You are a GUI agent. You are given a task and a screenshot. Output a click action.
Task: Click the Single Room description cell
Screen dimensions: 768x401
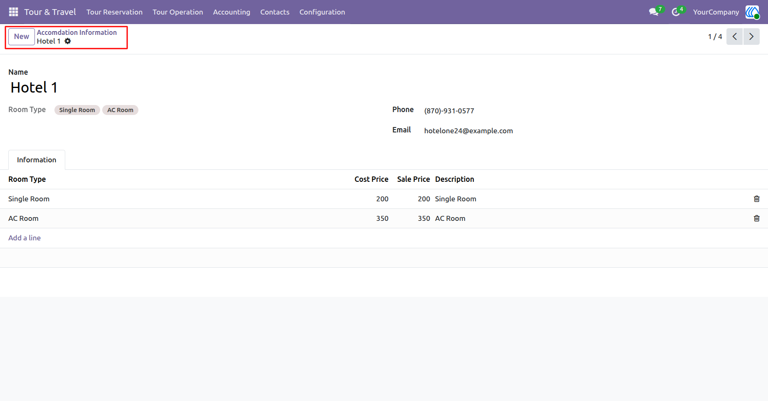455,199
